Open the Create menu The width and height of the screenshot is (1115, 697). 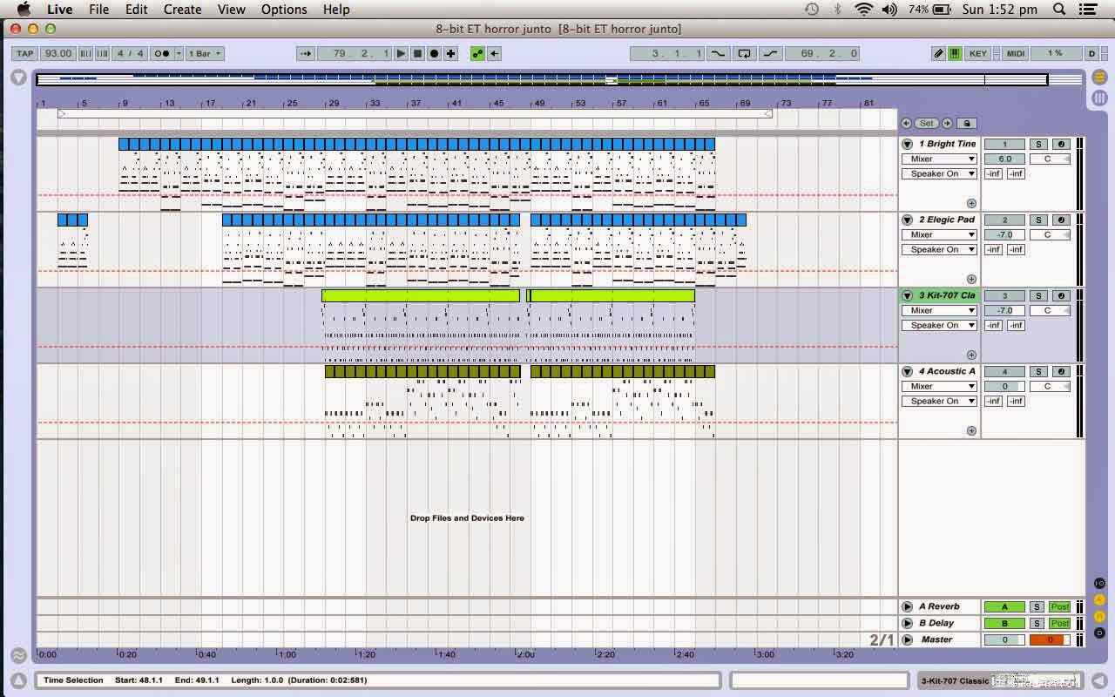click(183, 10)
